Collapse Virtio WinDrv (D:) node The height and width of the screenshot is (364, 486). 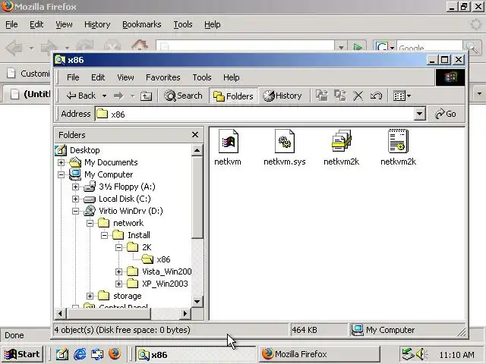[x=75, y=211]
